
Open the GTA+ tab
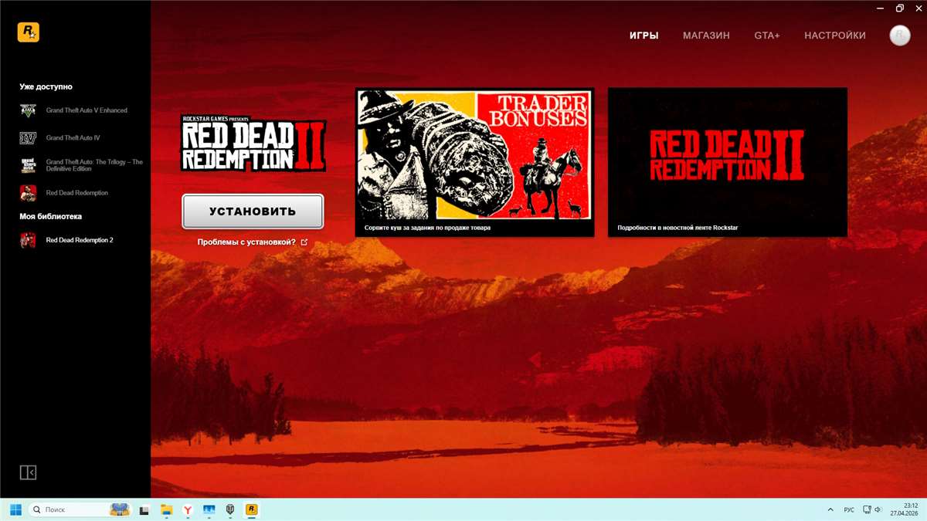tap(767, 36)
